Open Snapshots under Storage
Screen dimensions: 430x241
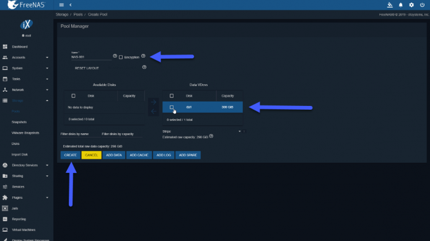19,122
